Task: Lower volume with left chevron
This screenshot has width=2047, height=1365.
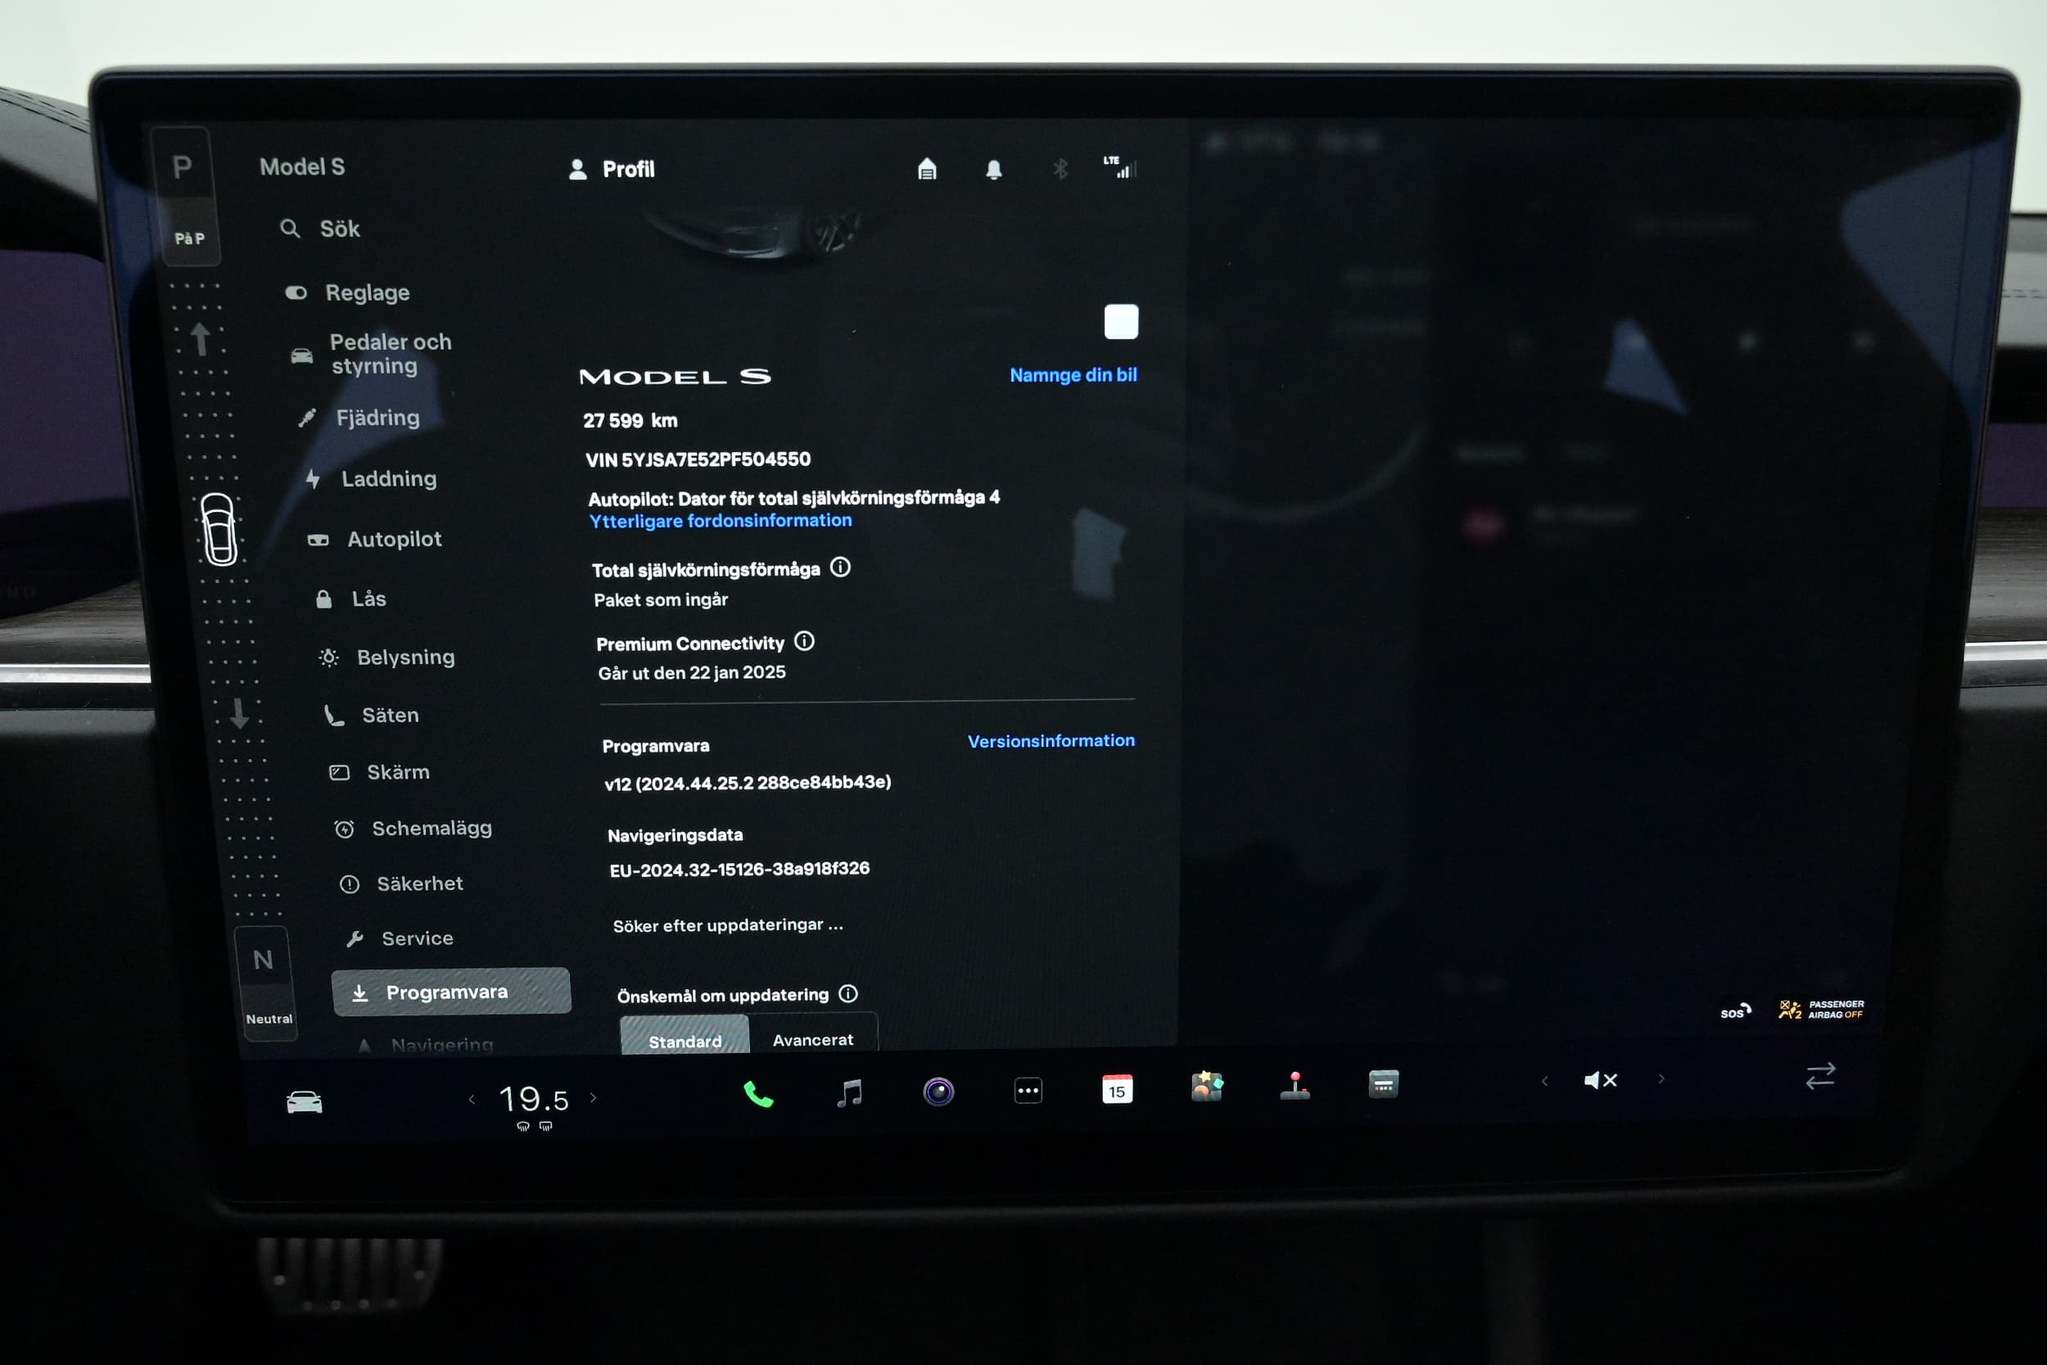Action: (1544, 1081)
